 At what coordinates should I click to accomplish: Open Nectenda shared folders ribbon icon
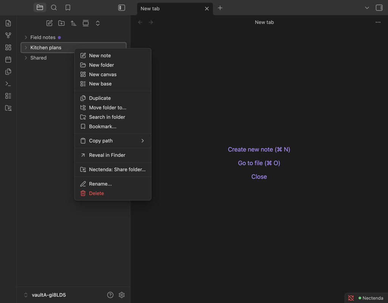tap(8, 108)
